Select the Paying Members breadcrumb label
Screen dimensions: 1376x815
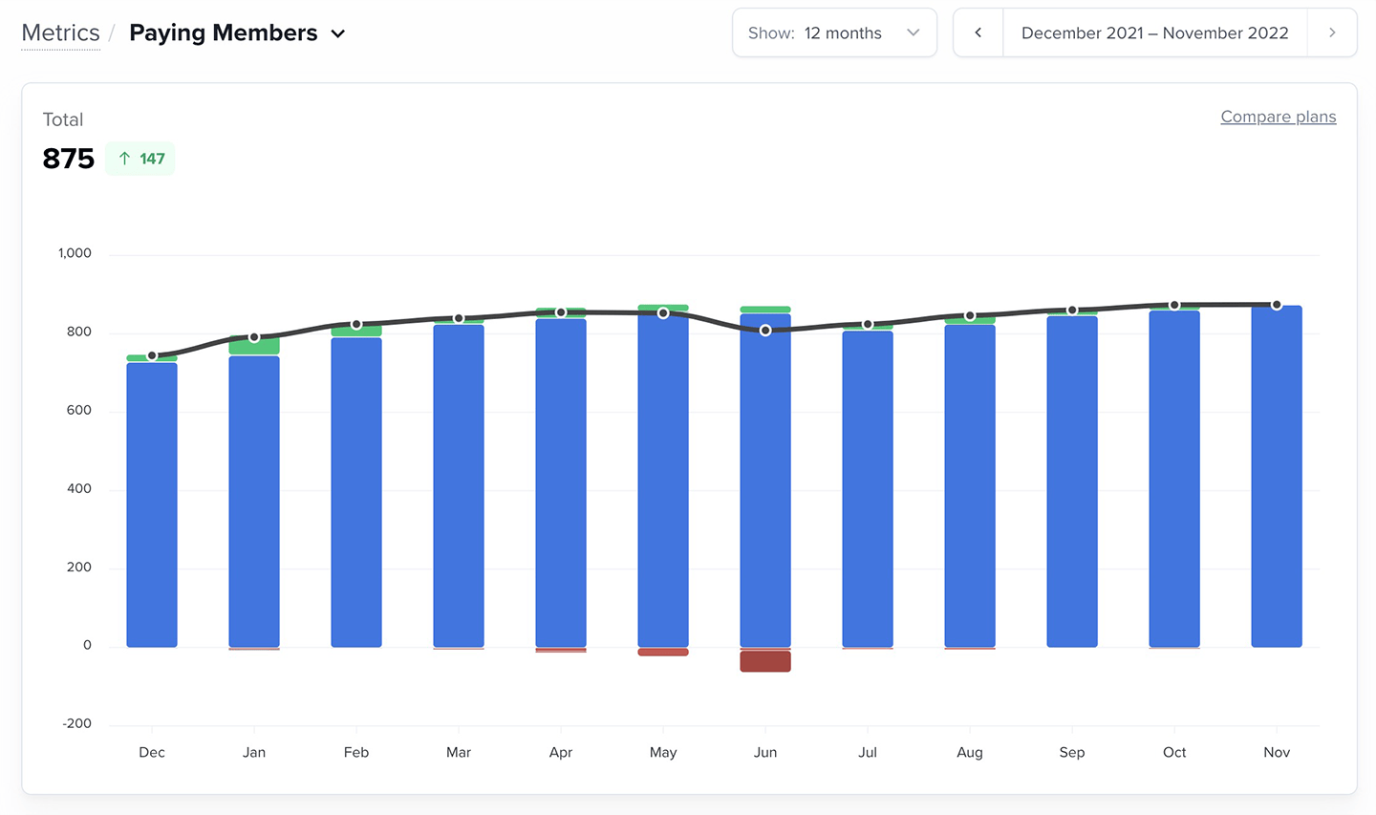click(224, 32)
